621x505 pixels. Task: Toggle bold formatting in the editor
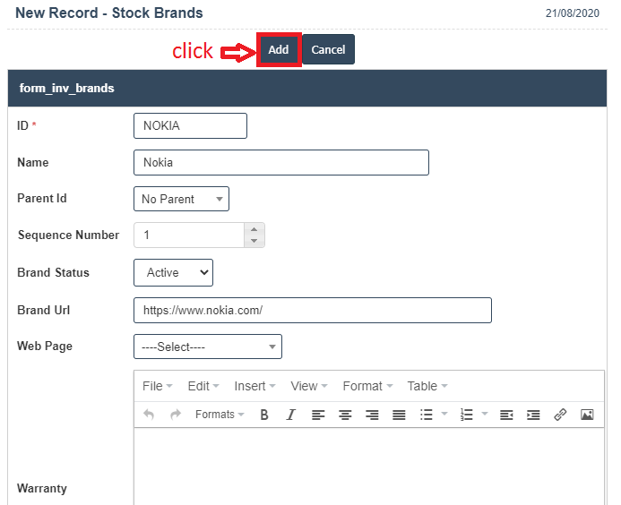click(264, 415)
